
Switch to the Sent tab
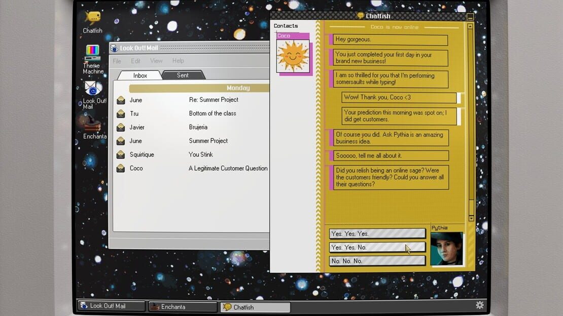(183, 75)
